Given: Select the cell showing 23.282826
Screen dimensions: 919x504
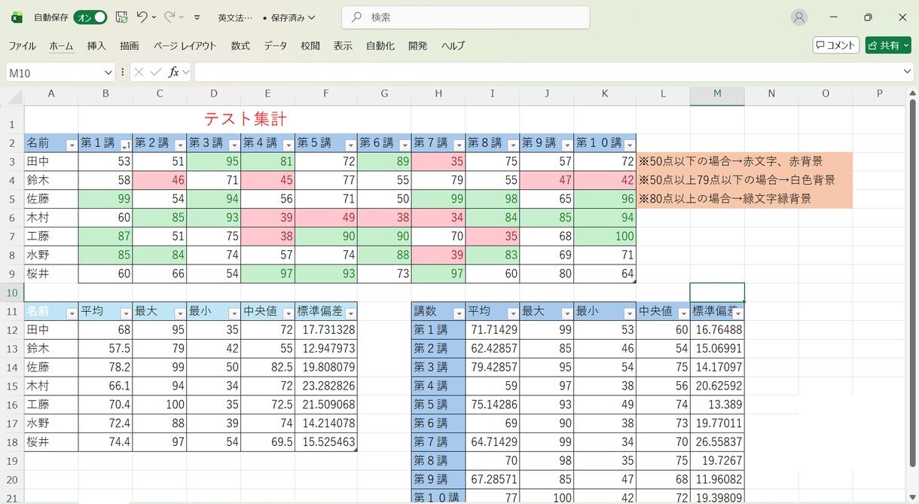Looking at the screenshot, I should [x=326, y=386].
